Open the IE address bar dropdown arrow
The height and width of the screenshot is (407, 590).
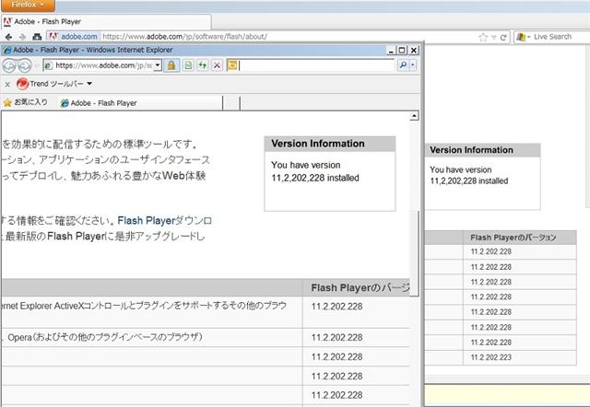pos(158,65)
